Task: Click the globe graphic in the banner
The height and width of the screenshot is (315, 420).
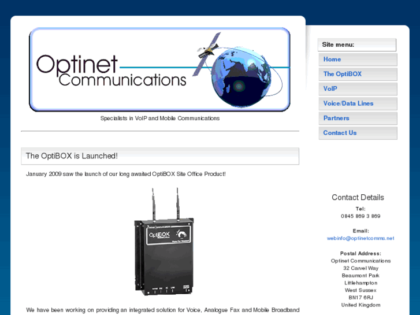Action: click(241, 77)
